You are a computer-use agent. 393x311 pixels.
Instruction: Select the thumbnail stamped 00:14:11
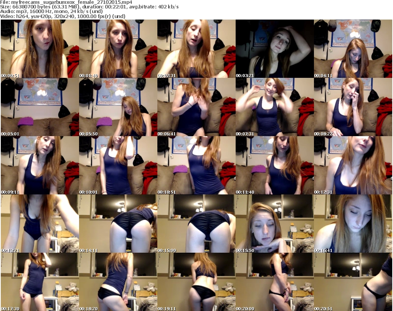pos(118,224)
